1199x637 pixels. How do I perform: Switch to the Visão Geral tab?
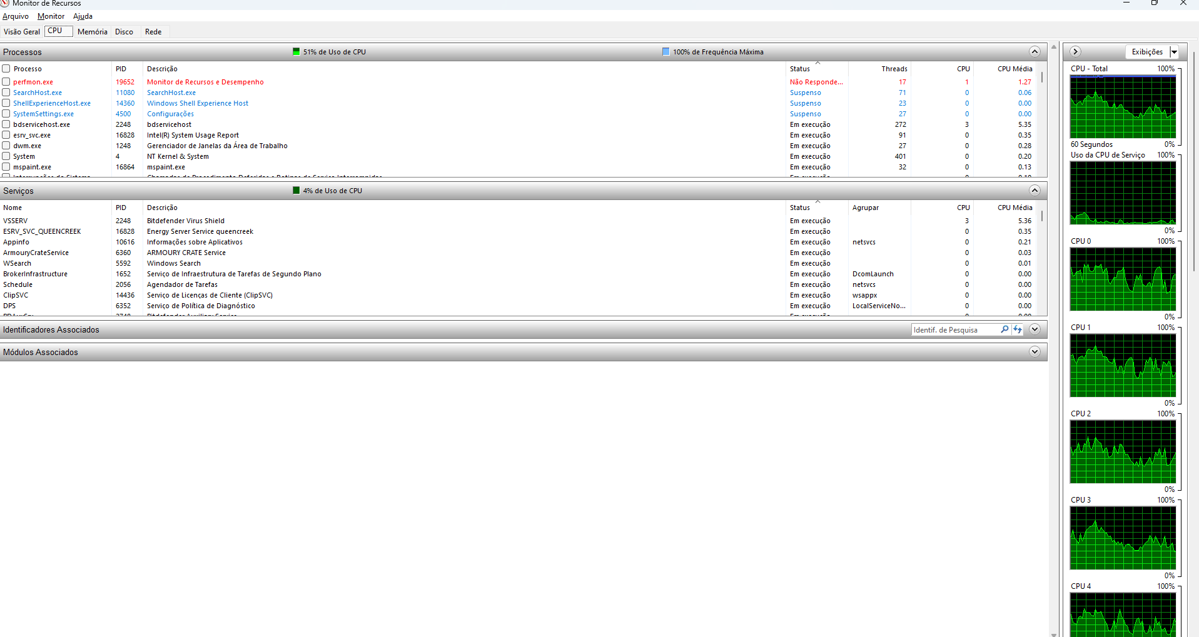[x=22, y=31]
